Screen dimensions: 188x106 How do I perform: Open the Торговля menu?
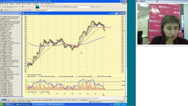18,4
